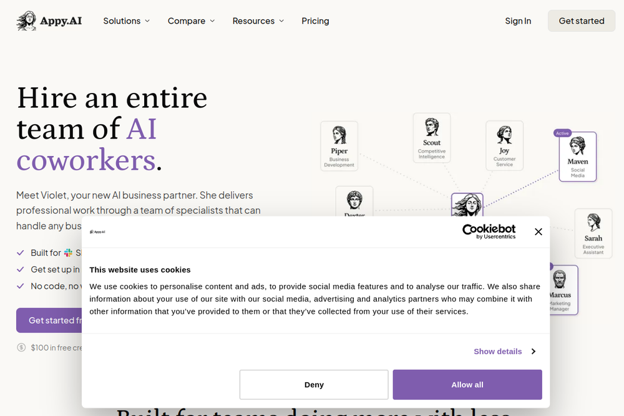Expand the Solutions dropdown chevron

[147, 21]
